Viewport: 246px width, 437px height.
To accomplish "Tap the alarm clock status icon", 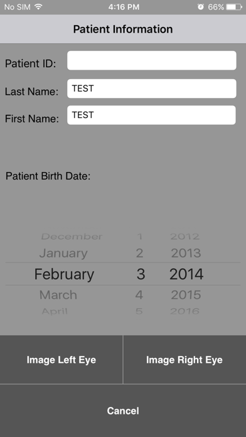I will point(201,7).
